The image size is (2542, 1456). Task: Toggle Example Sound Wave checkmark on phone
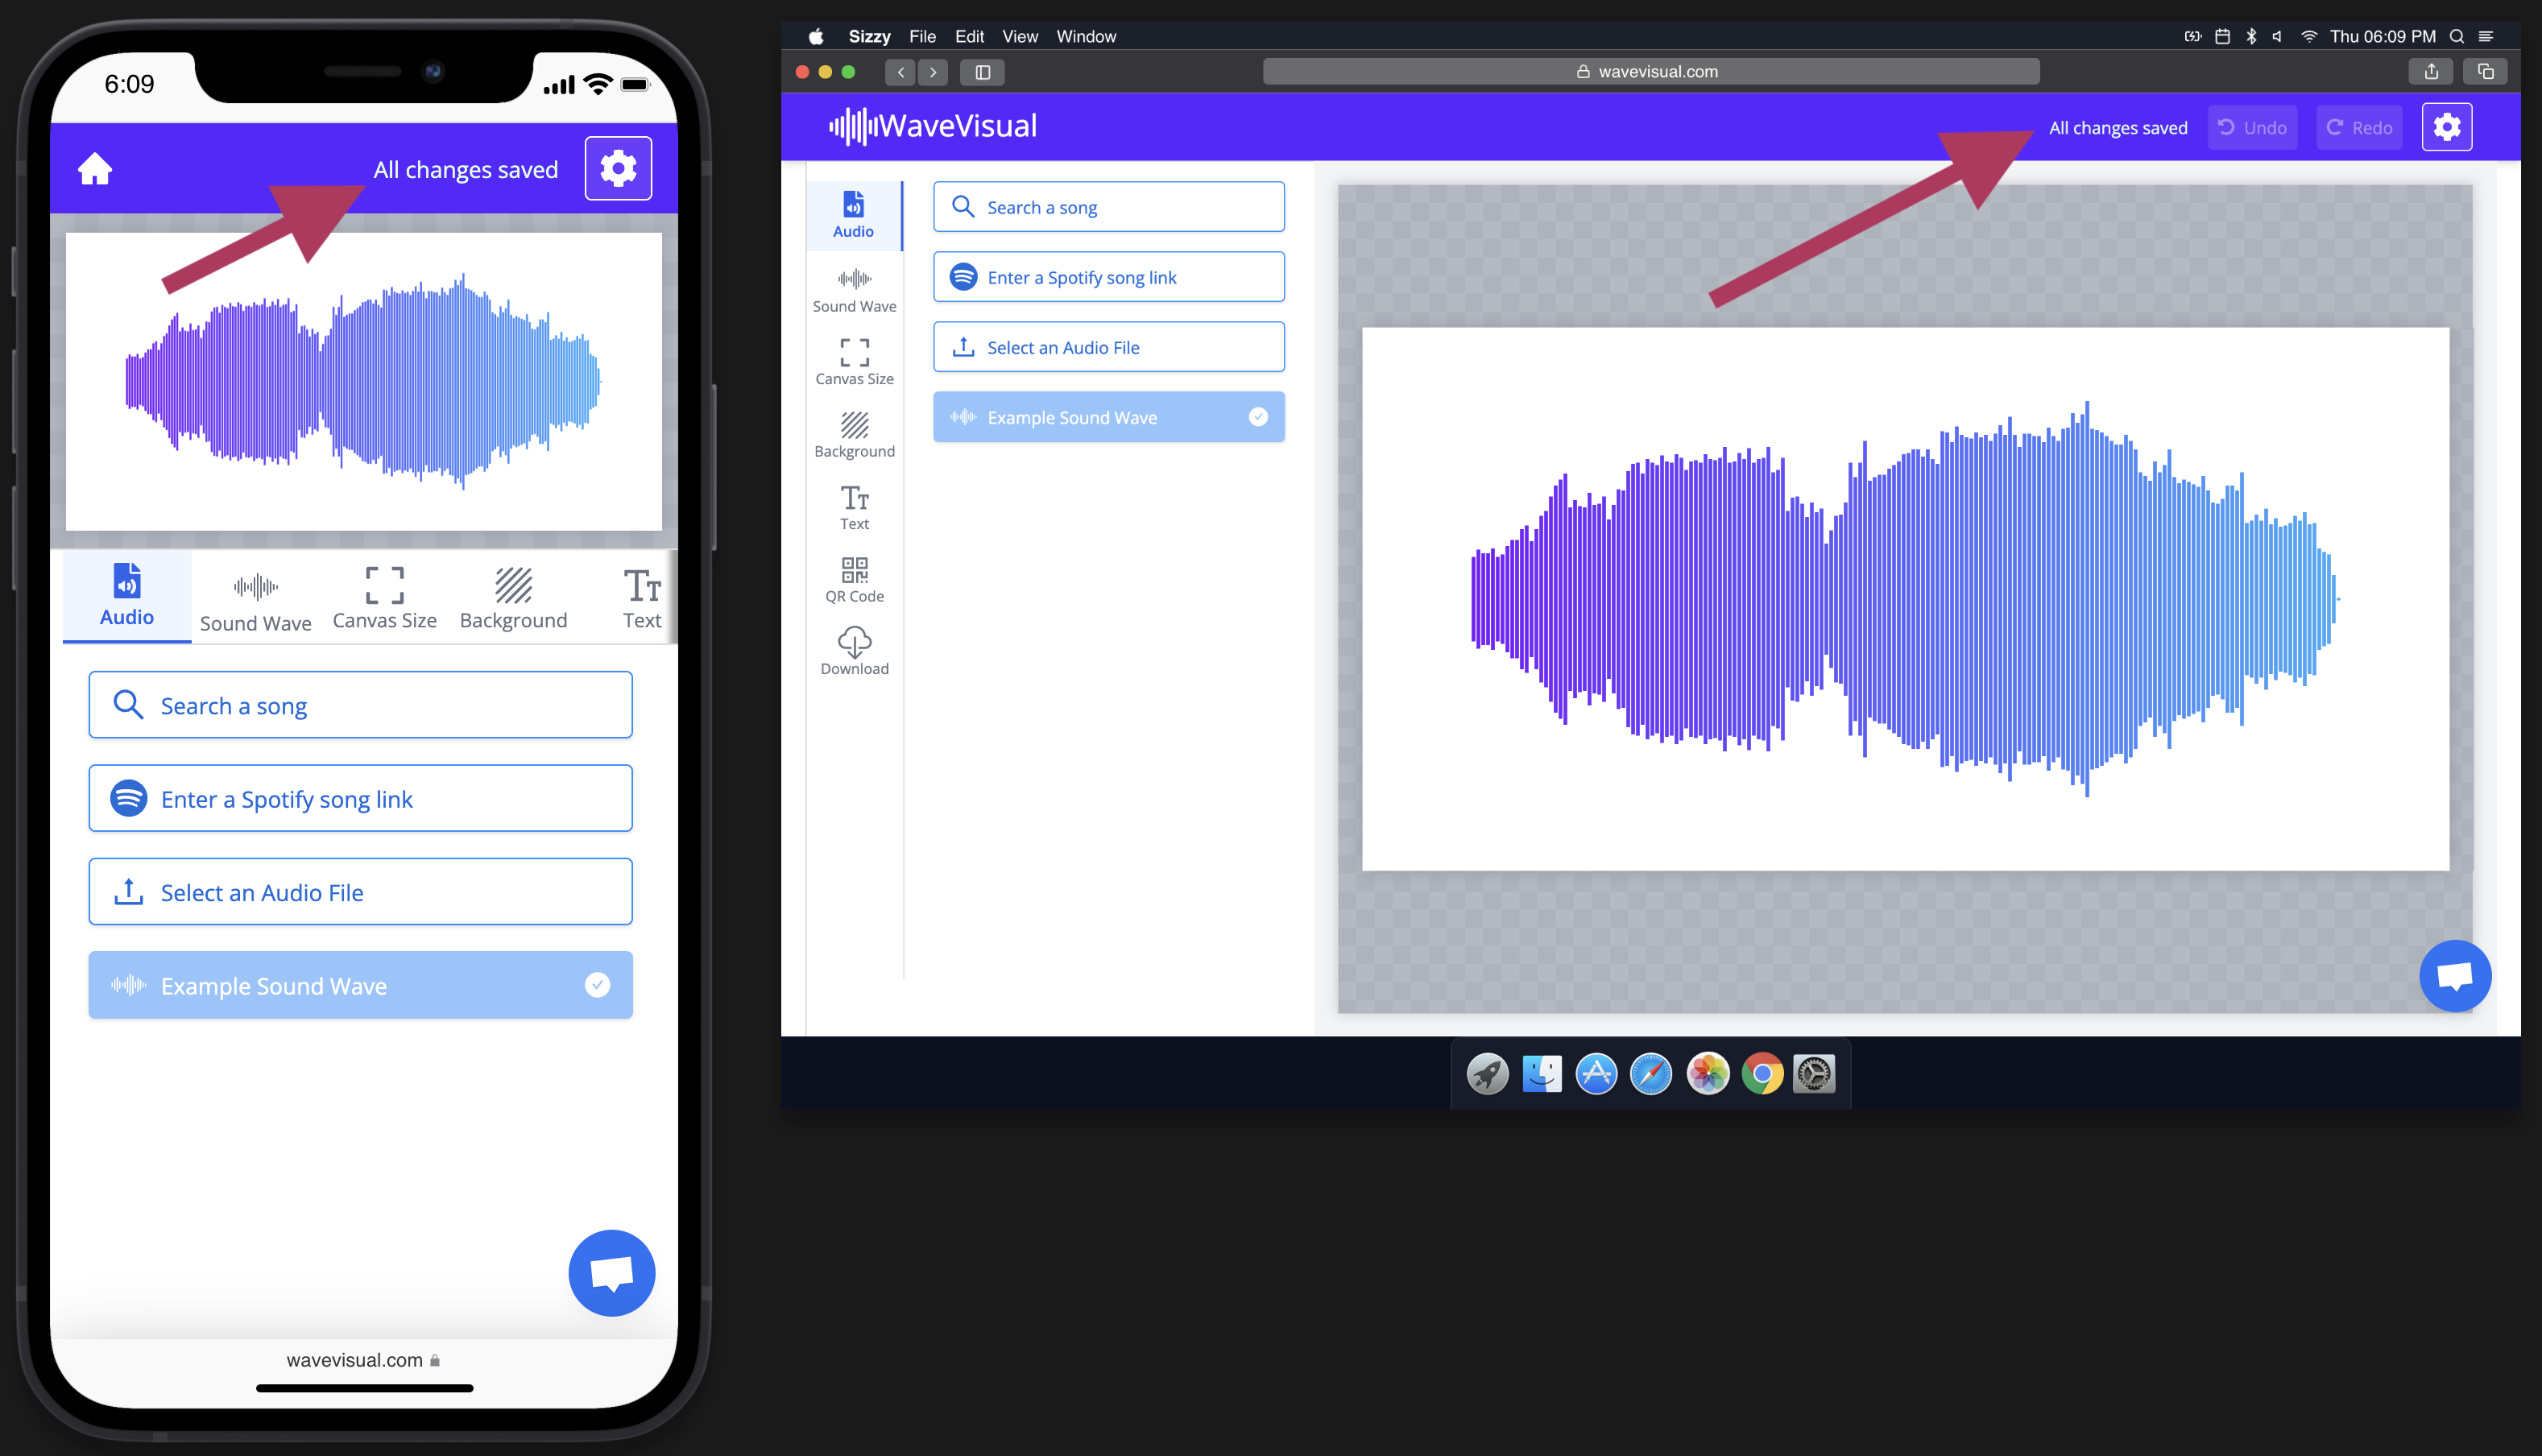point(597,985)
